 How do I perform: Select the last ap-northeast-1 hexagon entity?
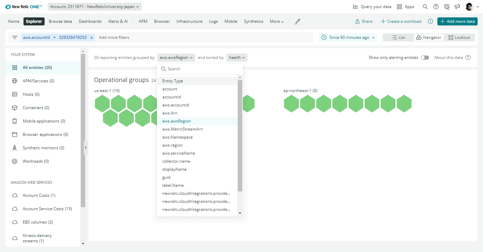pos(404,103)
